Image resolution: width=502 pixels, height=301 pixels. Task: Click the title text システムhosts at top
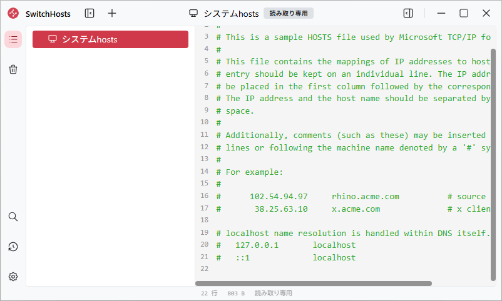point(231,13)
